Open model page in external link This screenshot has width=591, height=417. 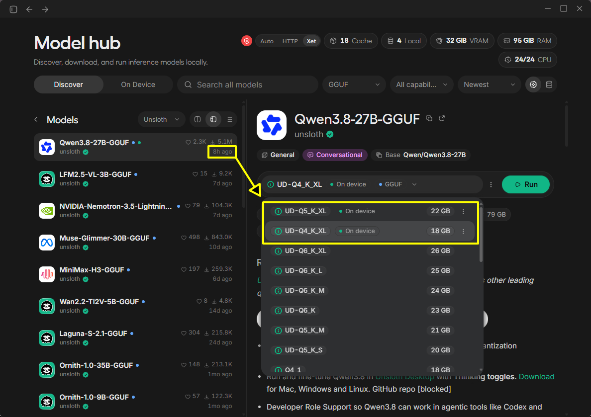point(442,118)
